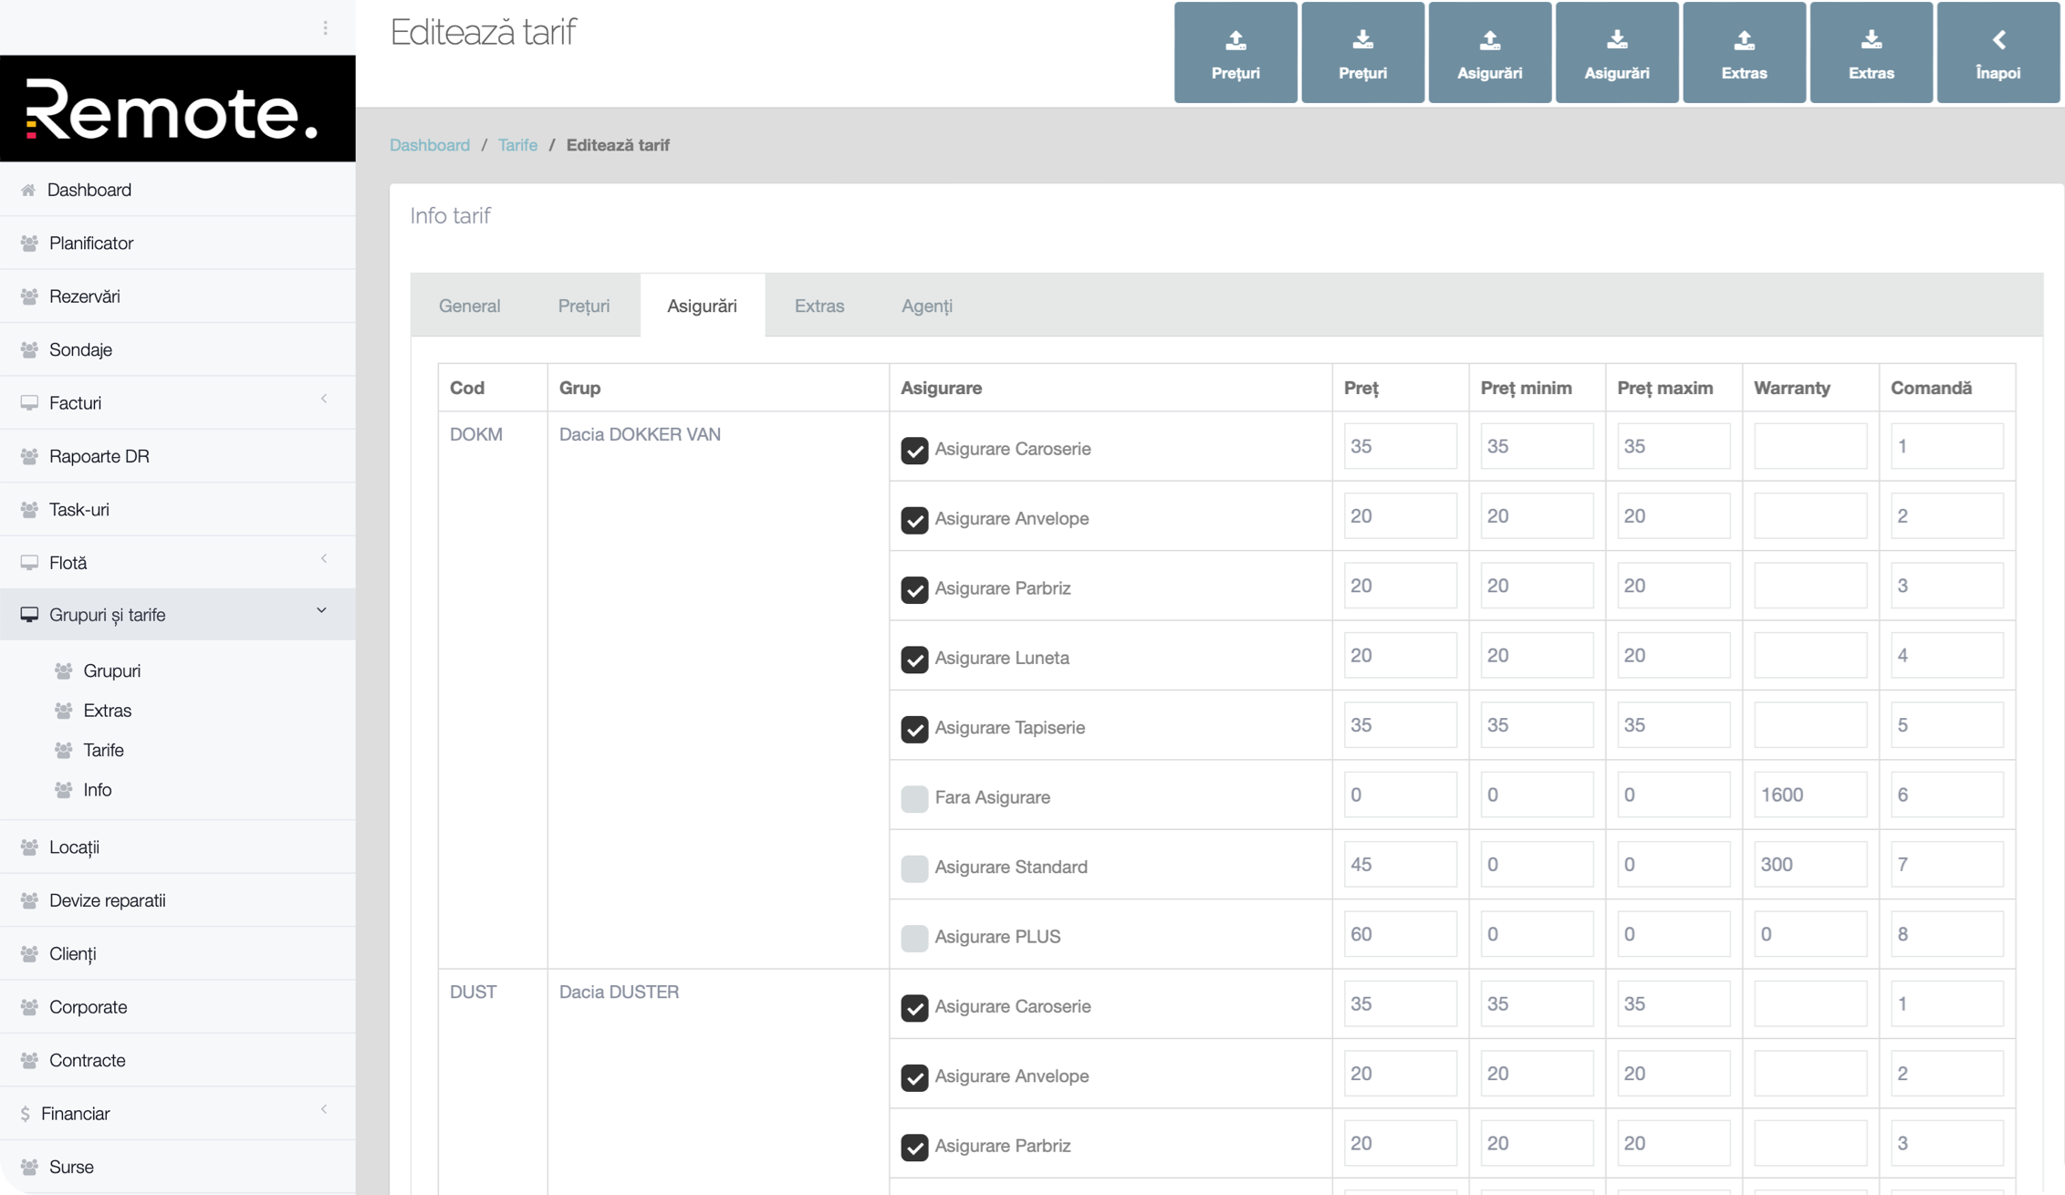Image resolution: width=2065 pixels, height=1195 pixels.
Task: Click the upload Prețuri button
Action: pos(1235,53)
